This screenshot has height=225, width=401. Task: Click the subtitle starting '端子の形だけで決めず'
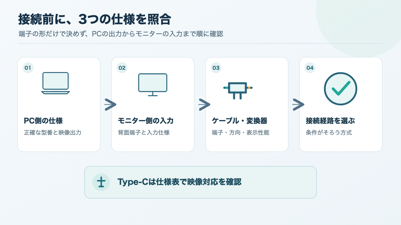(x=120, y=34)
